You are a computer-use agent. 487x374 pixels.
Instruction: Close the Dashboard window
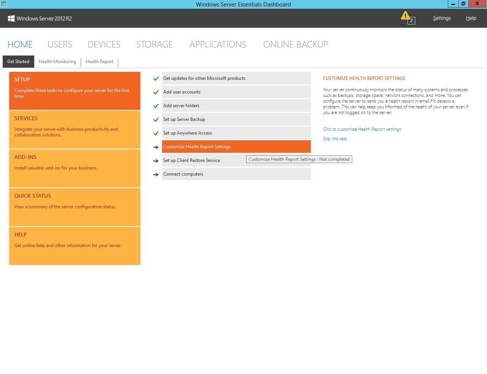[477, 4]
